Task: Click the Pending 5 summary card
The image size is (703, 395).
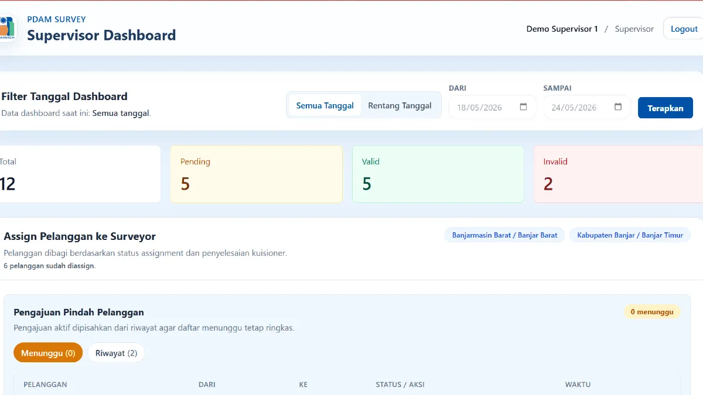Action: click(x=256, y=174)
